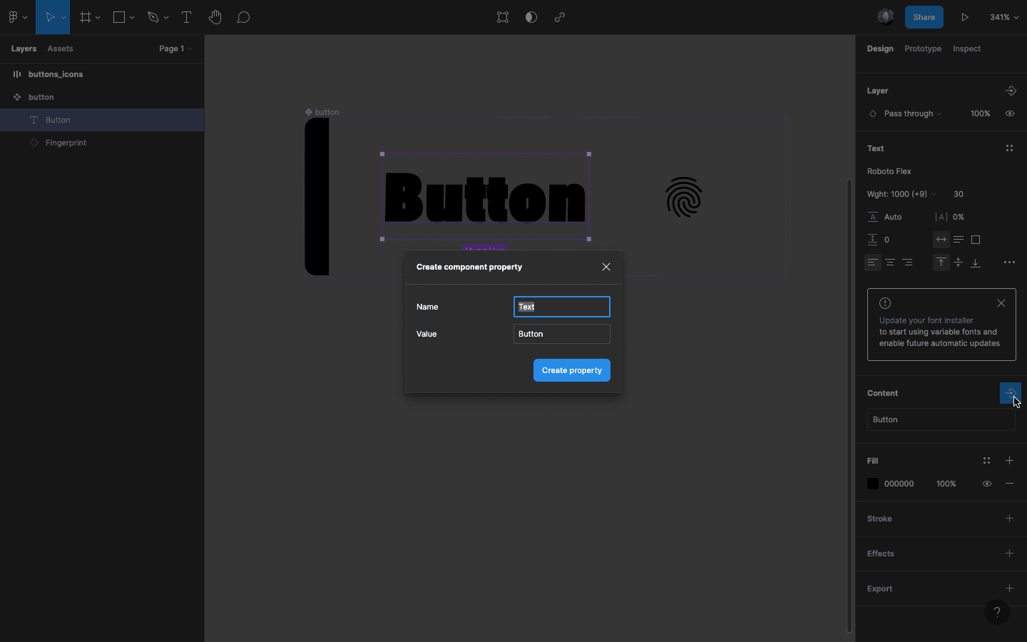Screen dimensions: 1027x642
Task: Select the Pen tool
Action: coord(153,17)
